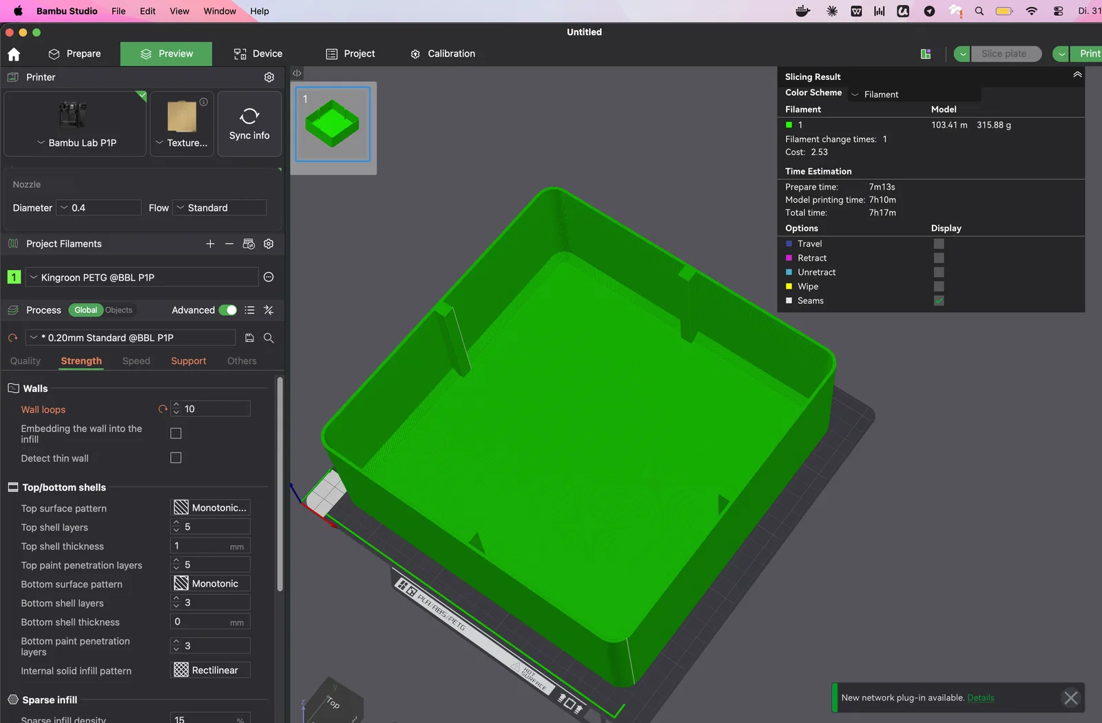Screen dimensions: 1102x723
Task: Open AMS filament sync icon
Action: tap(249, 244)
